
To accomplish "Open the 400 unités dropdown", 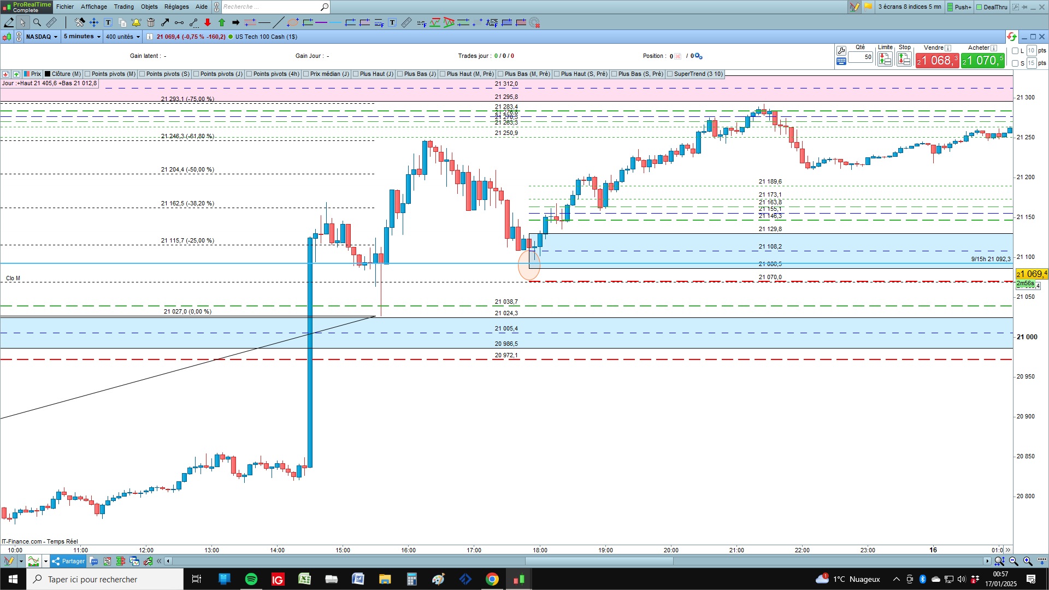I will point(122,37).
